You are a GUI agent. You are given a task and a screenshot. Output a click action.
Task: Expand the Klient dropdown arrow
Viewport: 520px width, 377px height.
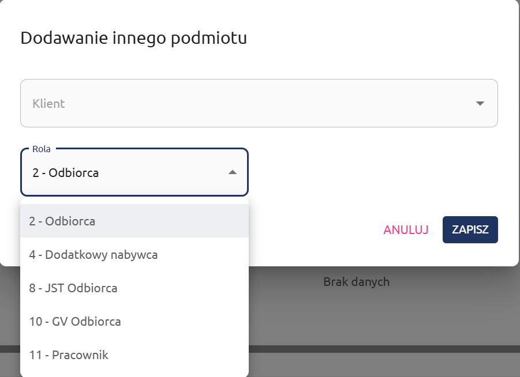(480, 104)
